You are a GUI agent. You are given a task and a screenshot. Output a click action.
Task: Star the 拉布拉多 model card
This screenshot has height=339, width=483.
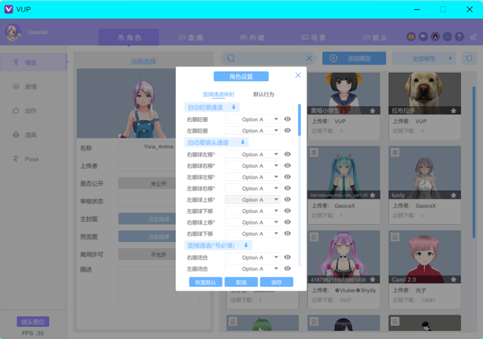coord(453,111)
